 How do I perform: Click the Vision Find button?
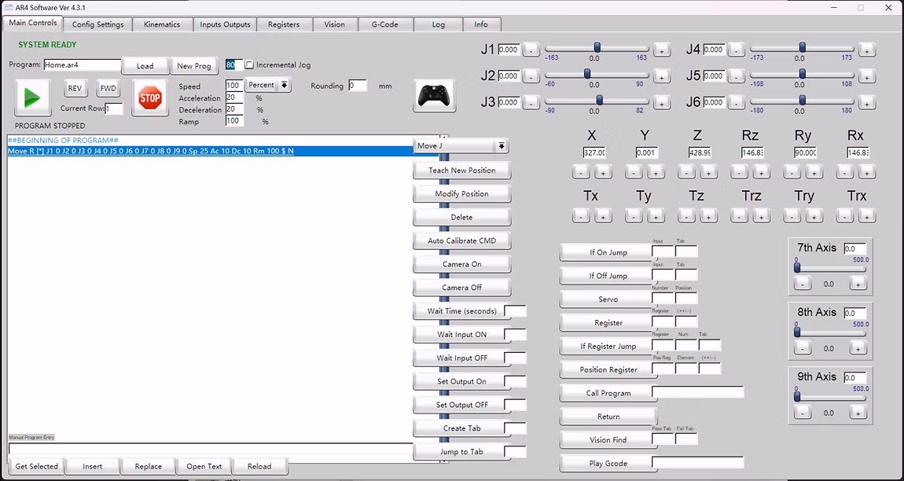click(x=608, y=439)
